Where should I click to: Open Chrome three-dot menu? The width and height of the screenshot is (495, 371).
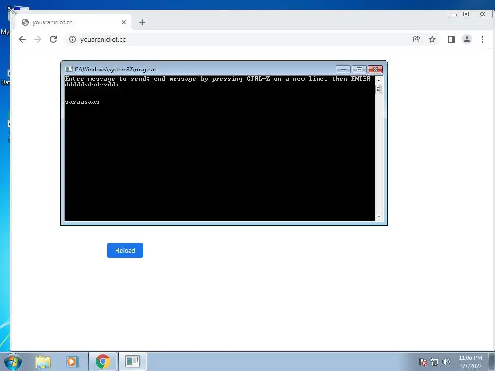pos(482,39)
